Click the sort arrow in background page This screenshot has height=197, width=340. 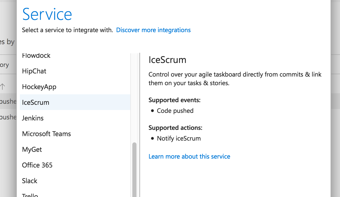3,86
